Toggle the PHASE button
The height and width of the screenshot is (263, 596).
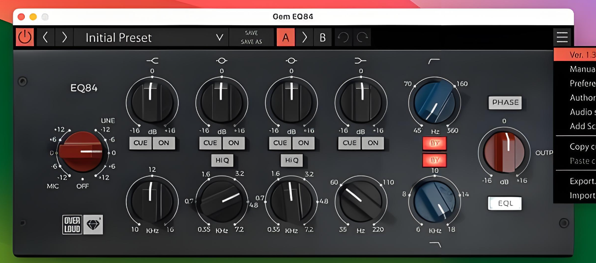(505, 102)
